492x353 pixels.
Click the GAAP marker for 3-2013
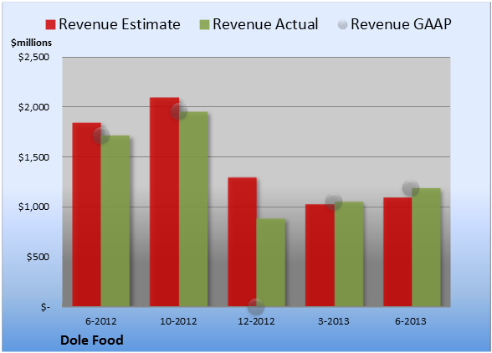click(334, 202)
